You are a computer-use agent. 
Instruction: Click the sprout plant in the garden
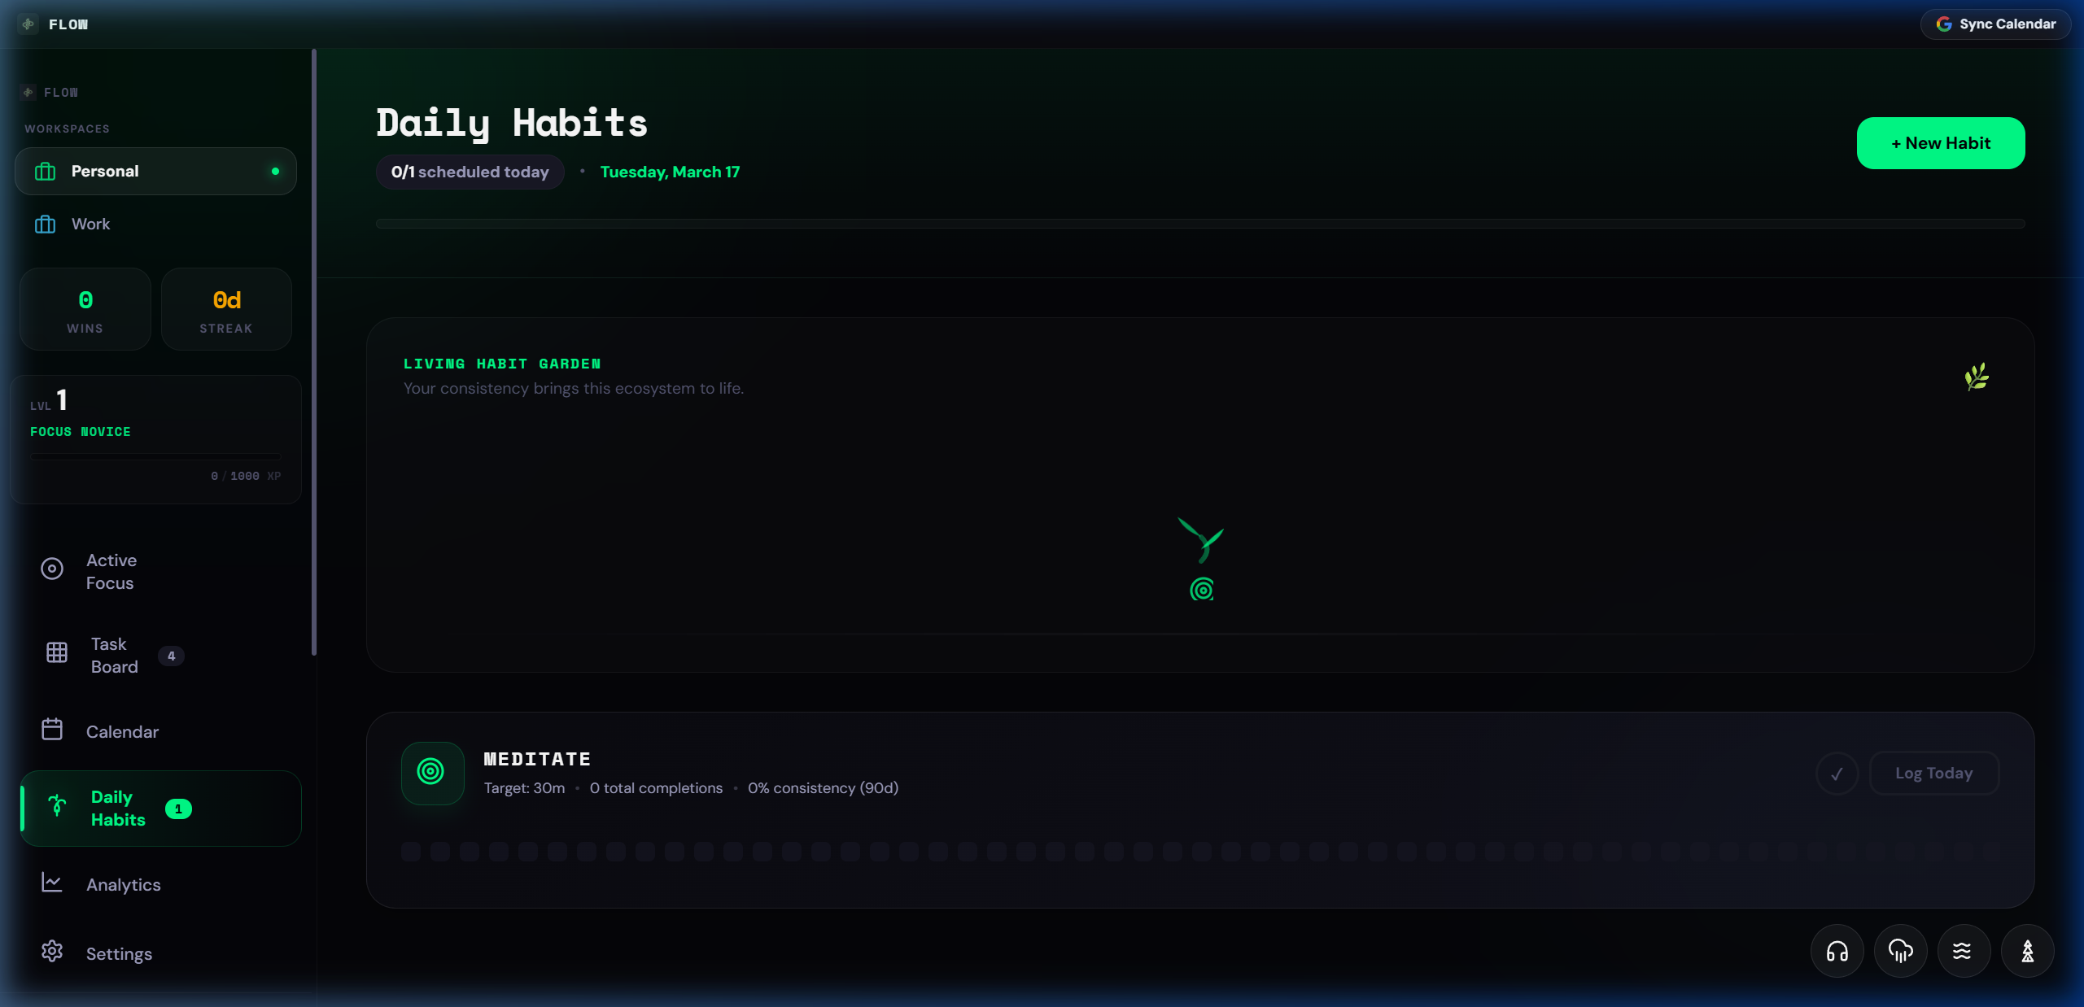[x=1201, y=540]
